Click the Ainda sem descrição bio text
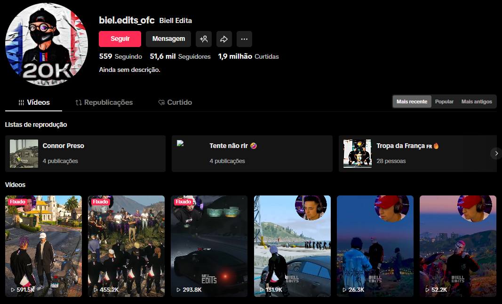The width and height of the screenshot is (502, 304). tap(130, 70)
